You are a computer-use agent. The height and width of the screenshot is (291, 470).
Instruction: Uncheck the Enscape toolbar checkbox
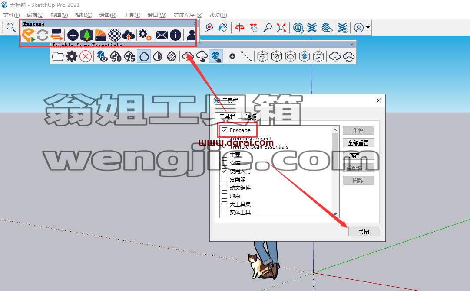click(x=224, y=130)
